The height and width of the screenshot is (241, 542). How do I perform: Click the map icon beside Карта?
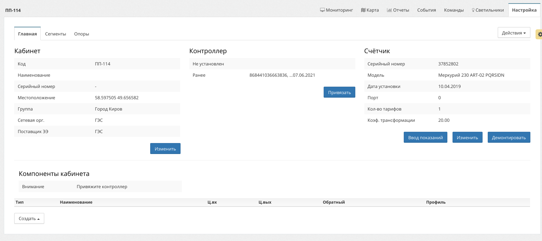pos(363,10)
